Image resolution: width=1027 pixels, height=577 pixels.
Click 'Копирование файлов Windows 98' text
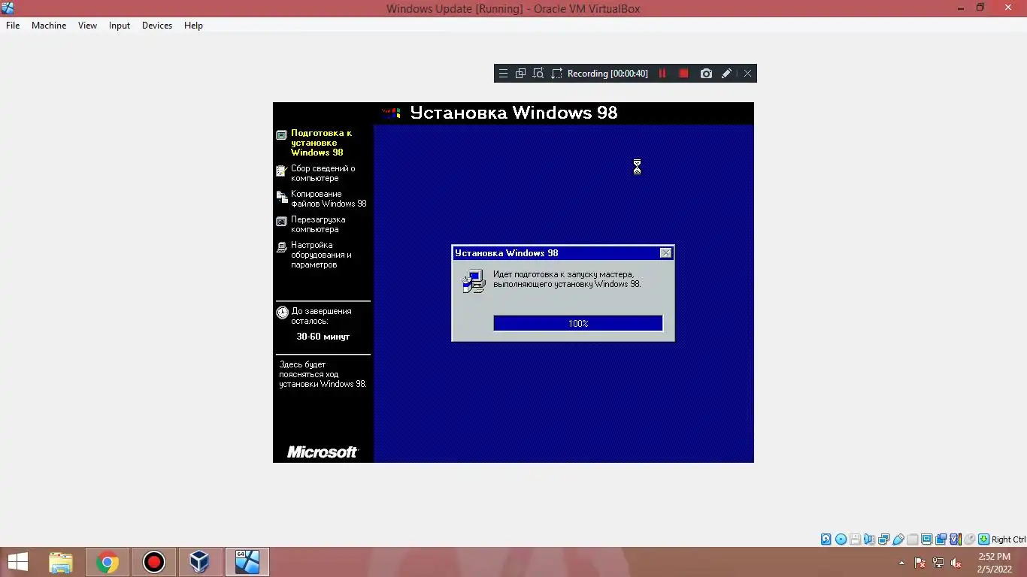click(329, 199)
